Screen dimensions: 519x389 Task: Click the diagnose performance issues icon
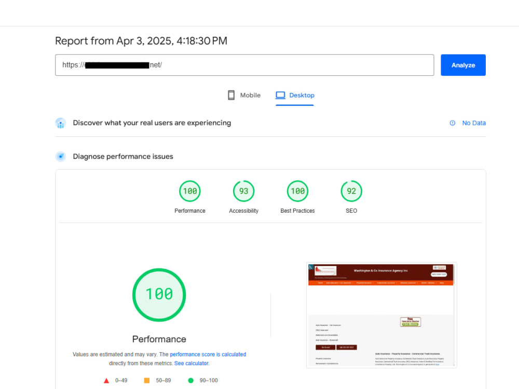tap(61, 157)
